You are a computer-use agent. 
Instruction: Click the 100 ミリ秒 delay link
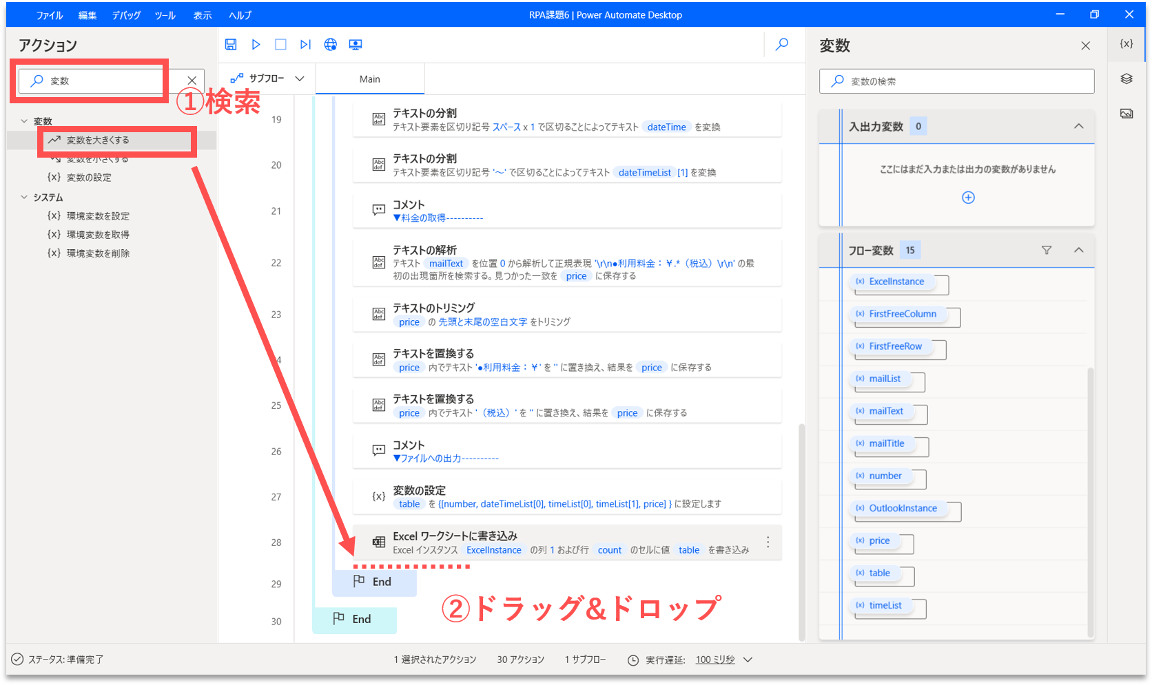coord(714,660)
